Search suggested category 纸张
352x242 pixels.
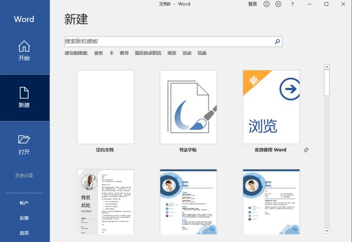coord(172,53)
